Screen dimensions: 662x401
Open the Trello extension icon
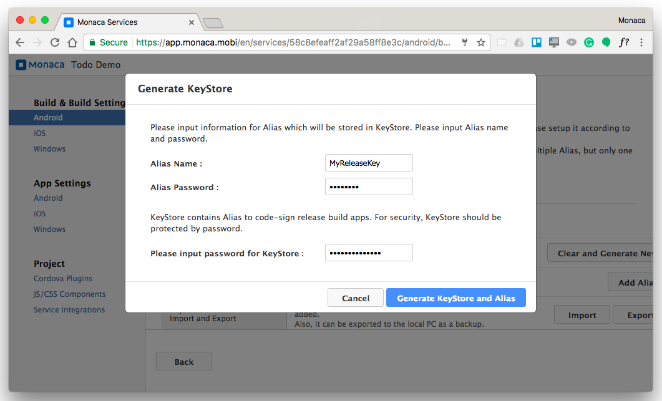pos(536,42)
